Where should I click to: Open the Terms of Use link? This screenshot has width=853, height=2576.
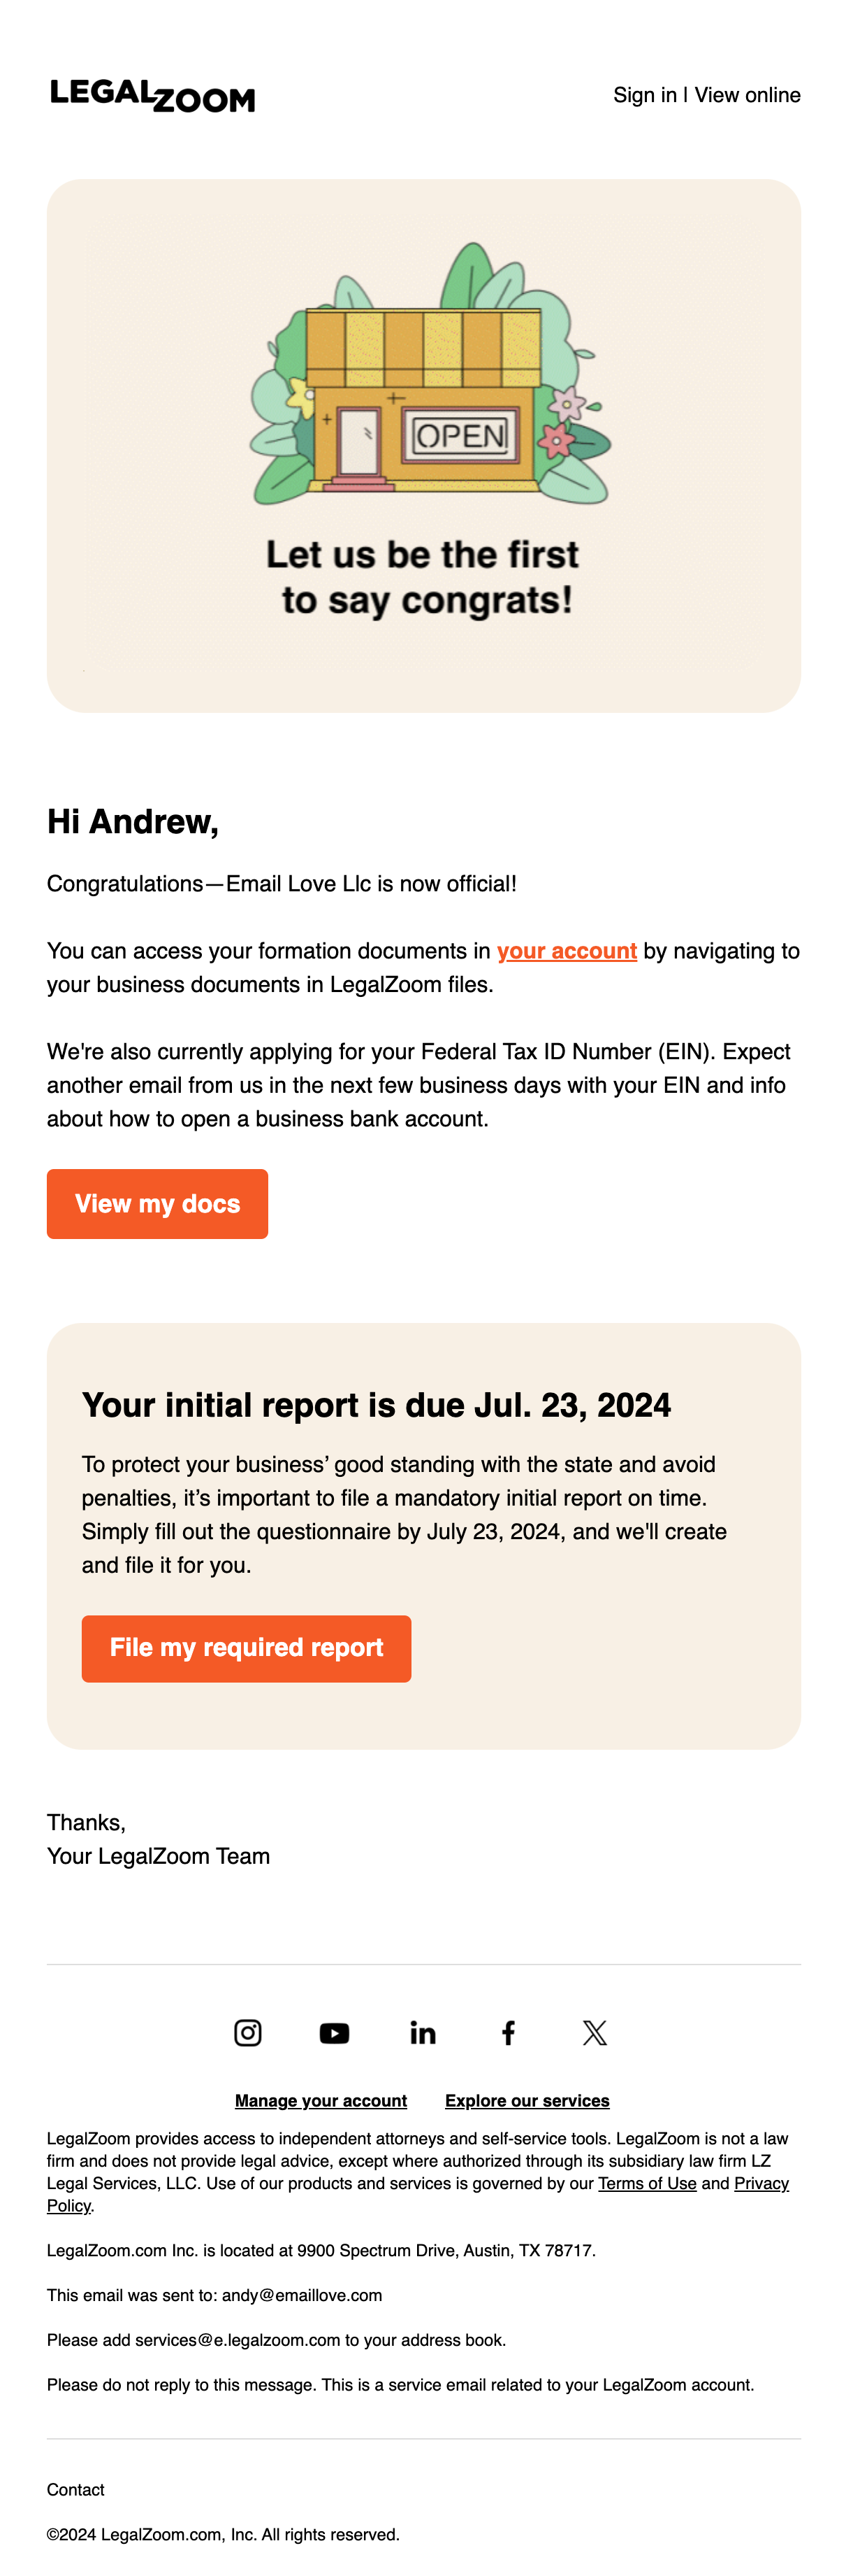coord(647,2183)
